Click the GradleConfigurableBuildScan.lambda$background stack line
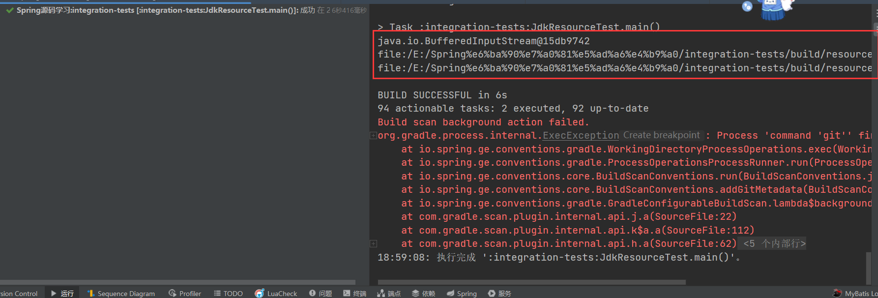 [x=637, y=203]
